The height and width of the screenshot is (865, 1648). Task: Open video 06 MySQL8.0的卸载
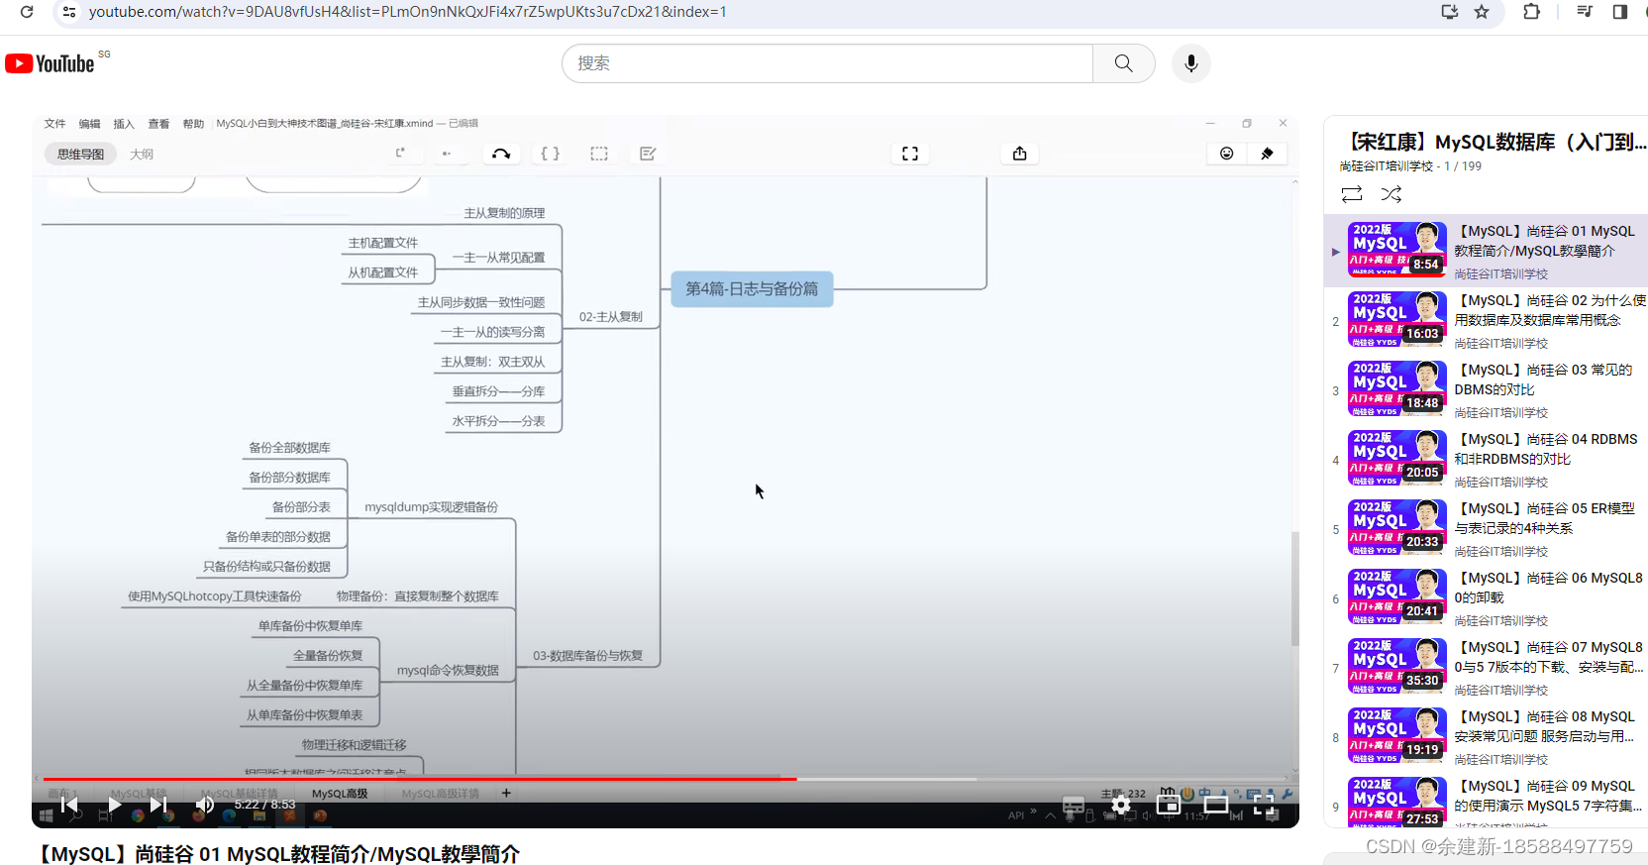1486,598
